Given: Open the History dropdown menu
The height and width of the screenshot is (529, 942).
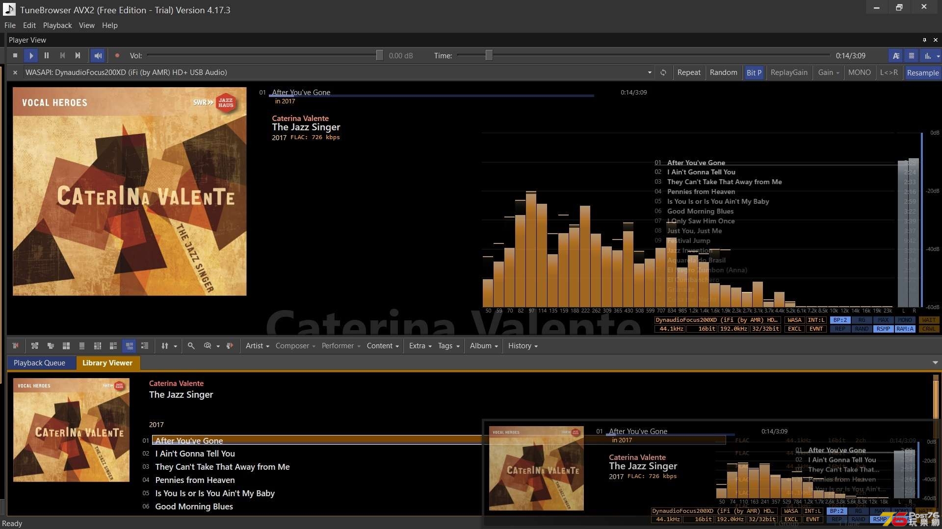Looking at the screenshot, I should pyautogui.click(x=523, y=346).
